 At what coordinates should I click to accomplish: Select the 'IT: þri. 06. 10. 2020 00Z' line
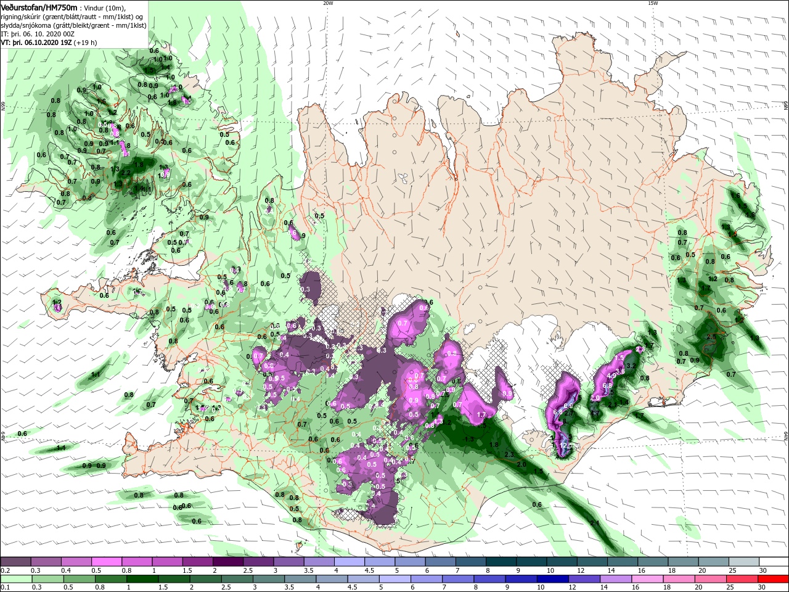pyautogui.click(x=38, y=34)
